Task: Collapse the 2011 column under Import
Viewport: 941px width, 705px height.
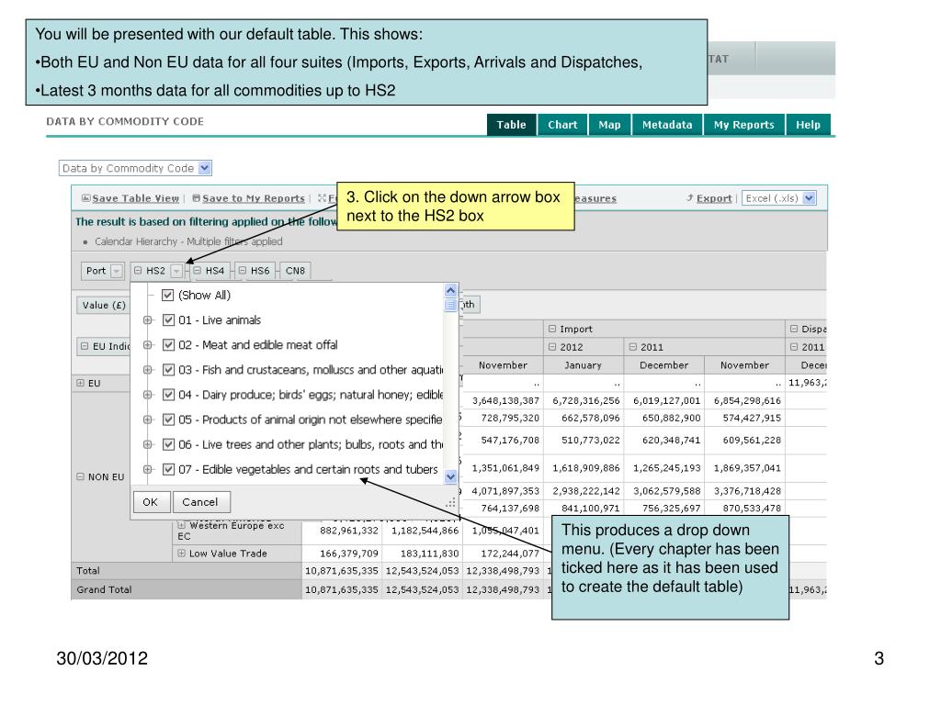Action: [632, 347]
